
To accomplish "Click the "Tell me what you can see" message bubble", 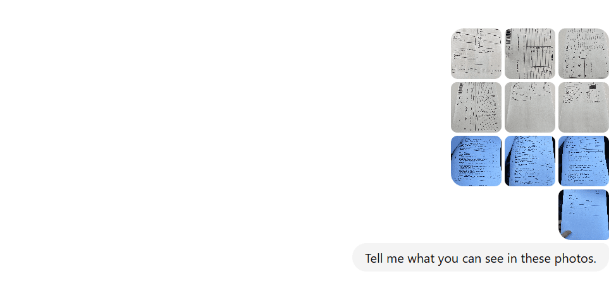I will tap(481, 257).
